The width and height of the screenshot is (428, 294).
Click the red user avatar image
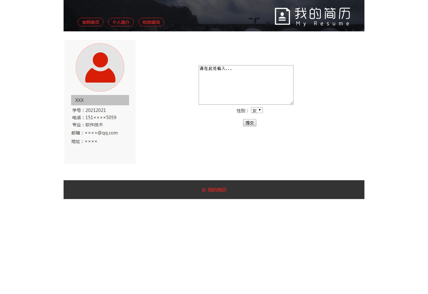(100, 67)
